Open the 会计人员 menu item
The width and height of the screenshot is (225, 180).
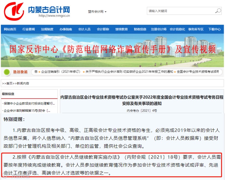point(84,29)
